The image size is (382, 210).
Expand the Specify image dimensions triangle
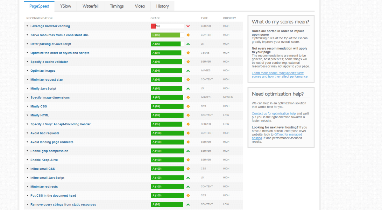click(28, 97)
